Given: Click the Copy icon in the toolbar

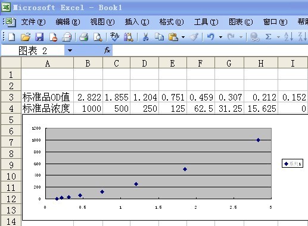Looking at the screenshot, I should click(159, 37).
